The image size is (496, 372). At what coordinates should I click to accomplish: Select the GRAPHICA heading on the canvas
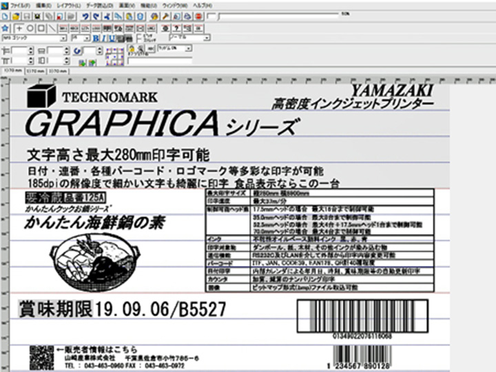point(122,123)
